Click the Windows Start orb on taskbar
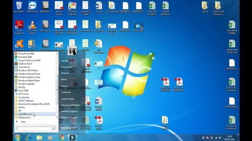Screen dimensions: 252x141 (x=17, y=137)
